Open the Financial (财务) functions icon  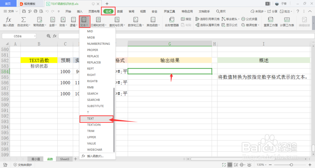click(x=63, y=20)
